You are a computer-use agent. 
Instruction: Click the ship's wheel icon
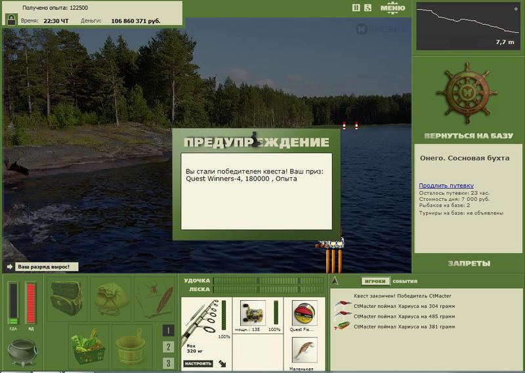tap(467, 93)
